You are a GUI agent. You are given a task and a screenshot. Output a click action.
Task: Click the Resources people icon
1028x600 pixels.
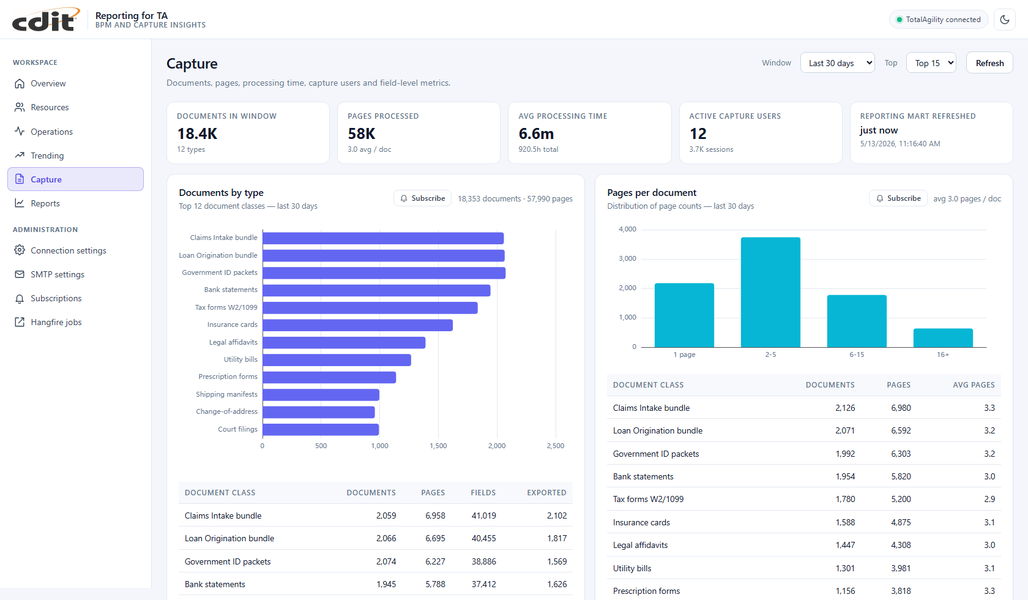[20, 107]
